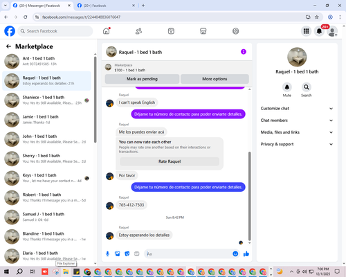Open a new browser tab
This screenshot has width=346, height=277.
pos(143,6)
